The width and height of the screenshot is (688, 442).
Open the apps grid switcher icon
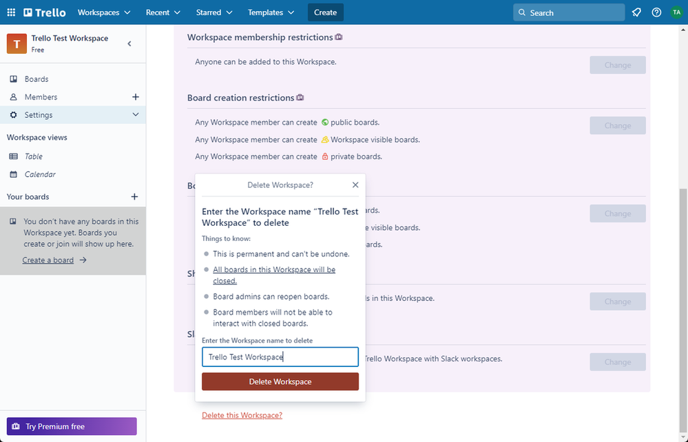click(x=12, y=12)
